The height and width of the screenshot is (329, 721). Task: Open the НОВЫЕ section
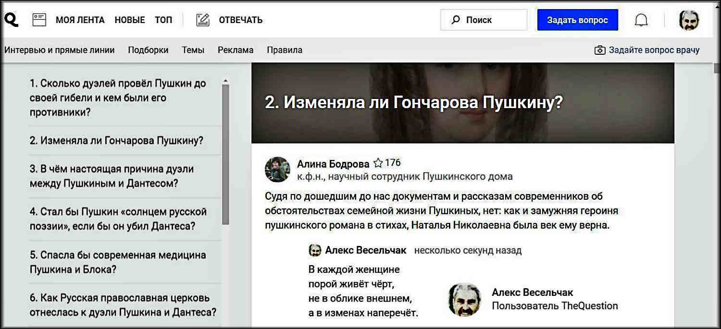click(130, 20)
